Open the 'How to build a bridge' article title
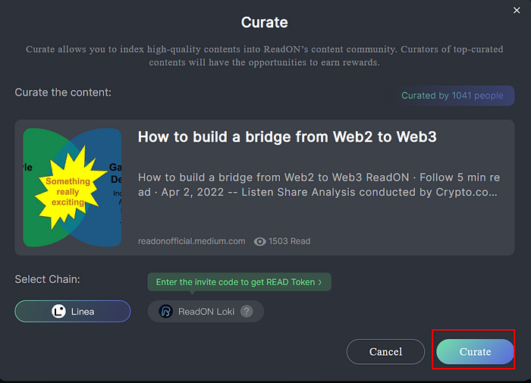The height and width of the screenshot is (383, 531). 287,137
